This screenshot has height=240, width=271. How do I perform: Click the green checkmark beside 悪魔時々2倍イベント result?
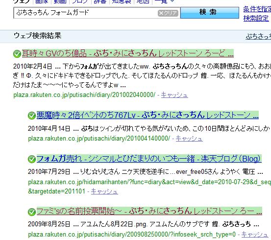click(32, 116)
